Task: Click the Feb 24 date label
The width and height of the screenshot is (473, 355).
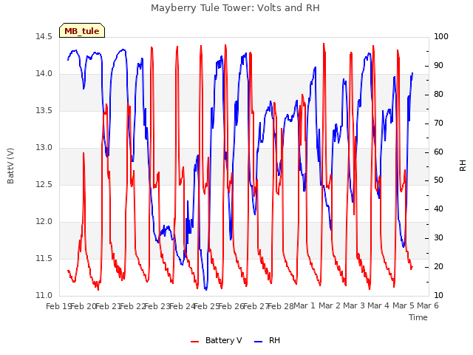Action: pyautogui.click(x=183, y=306)
